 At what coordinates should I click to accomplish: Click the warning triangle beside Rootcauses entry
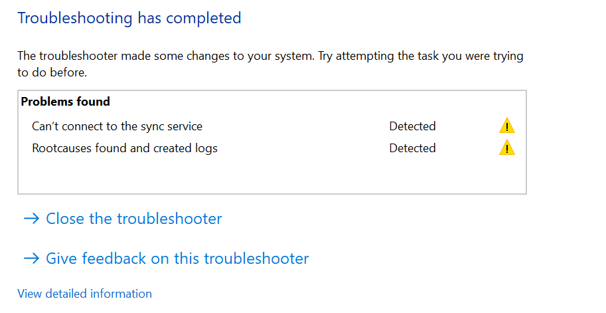506,148
